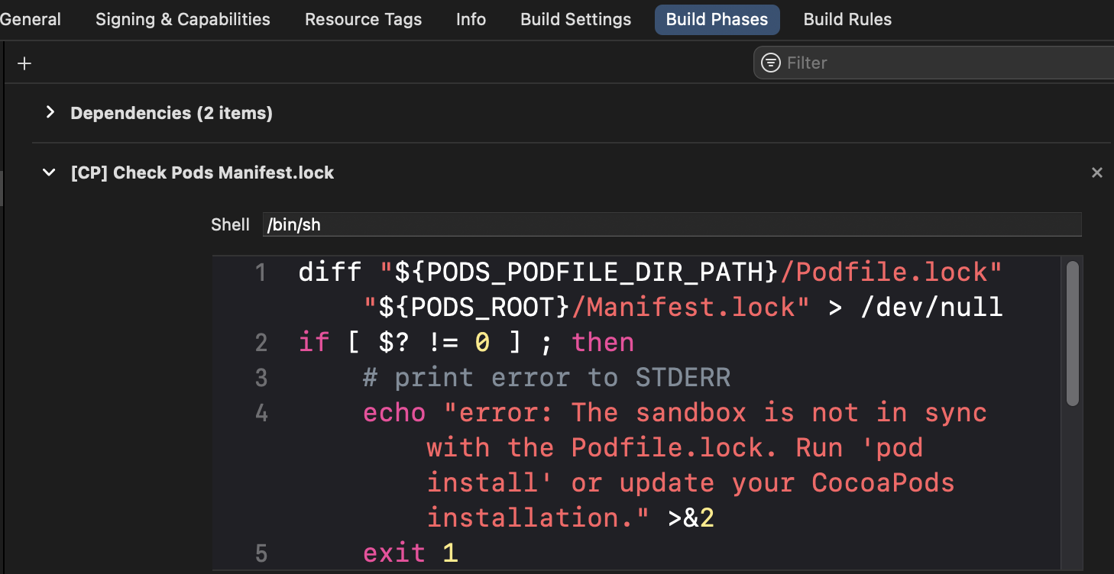The image size is (1114, 574).
Task: Expand the Dependencies section chevron
Action: click(50, 113)
